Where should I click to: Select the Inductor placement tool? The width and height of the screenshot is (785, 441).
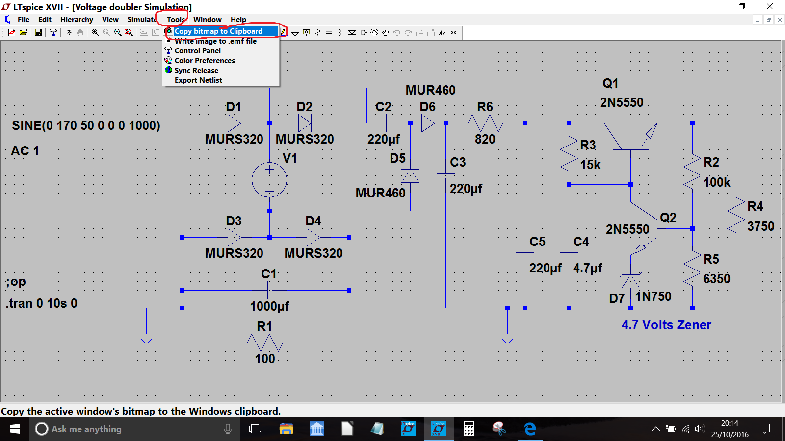coord(340,33)
